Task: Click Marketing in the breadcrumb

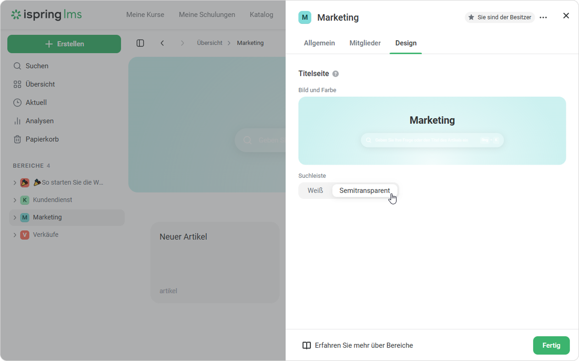Action: coord(250,43)
